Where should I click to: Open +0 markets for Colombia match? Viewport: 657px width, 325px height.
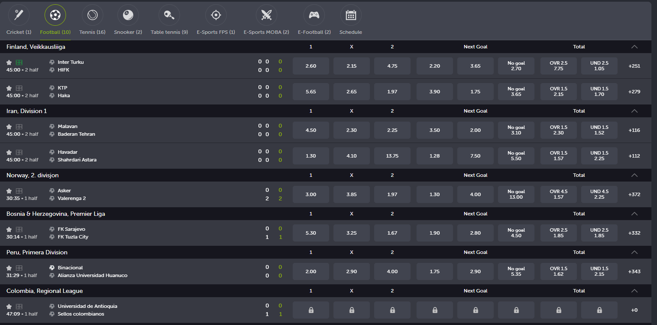coord(634,310)
